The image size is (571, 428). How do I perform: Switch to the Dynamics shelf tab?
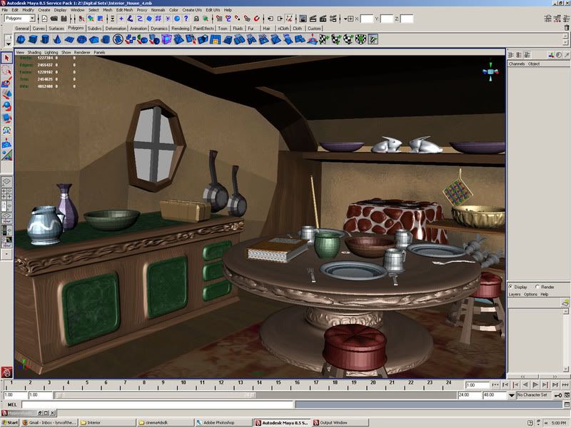[159, 29]
